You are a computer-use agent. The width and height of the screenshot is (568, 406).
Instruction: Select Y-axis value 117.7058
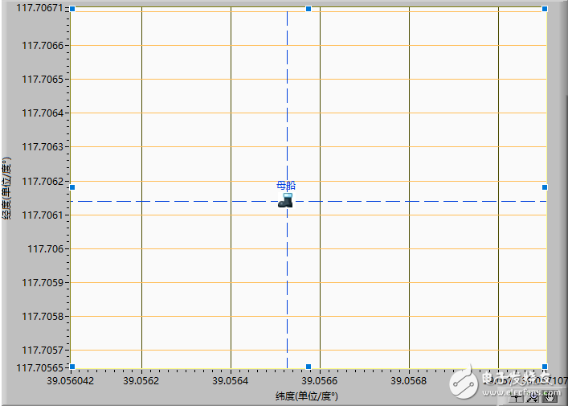[43, 317]
